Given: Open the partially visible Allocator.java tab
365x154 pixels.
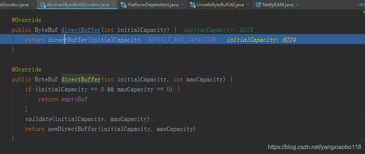Looking at the screenshot, I should coord(14,5).
